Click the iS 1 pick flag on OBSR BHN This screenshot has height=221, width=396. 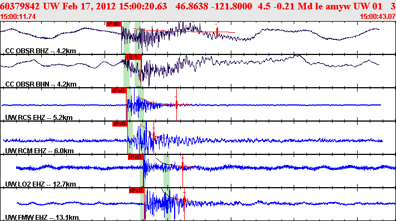pos(133,57)
